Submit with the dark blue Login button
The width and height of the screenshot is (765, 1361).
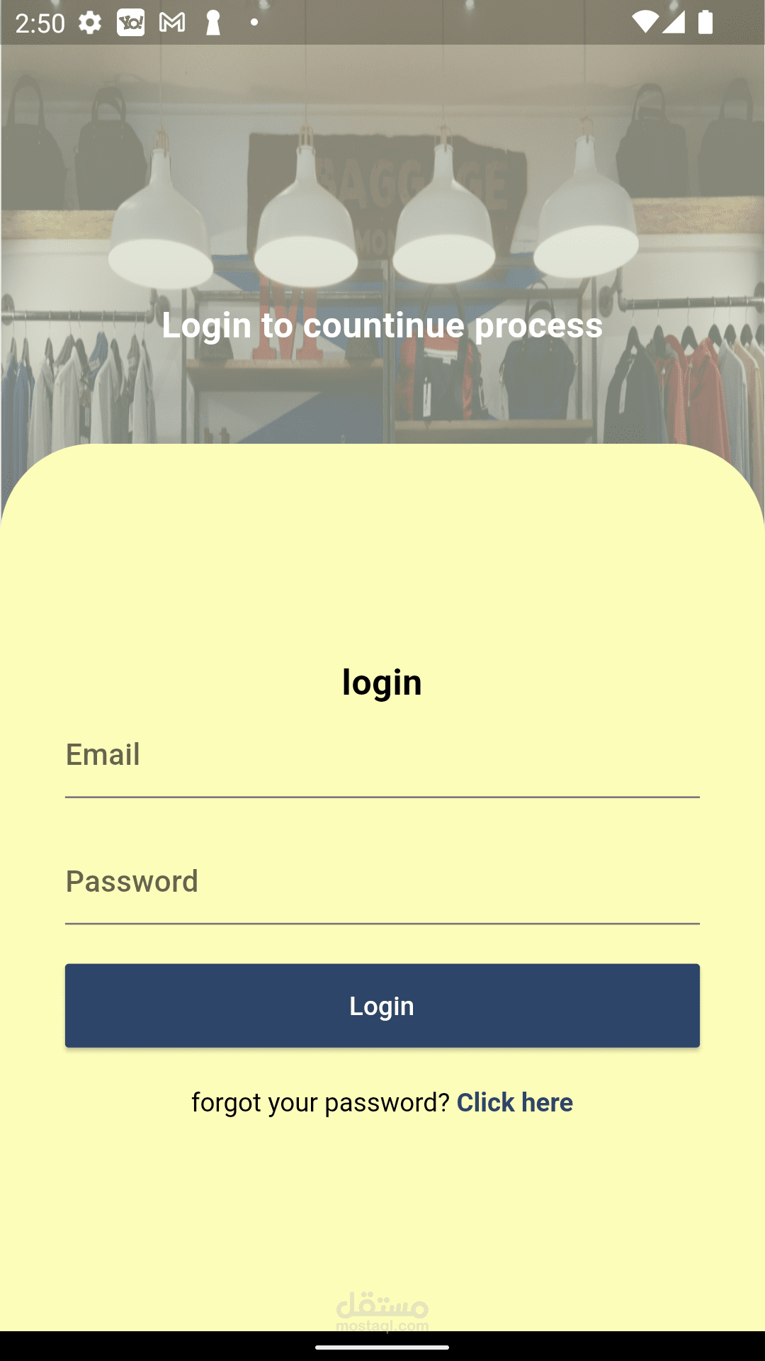(x=382, y=1005)
